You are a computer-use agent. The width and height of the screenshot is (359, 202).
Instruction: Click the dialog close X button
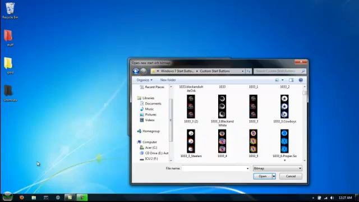pos(301,62)
